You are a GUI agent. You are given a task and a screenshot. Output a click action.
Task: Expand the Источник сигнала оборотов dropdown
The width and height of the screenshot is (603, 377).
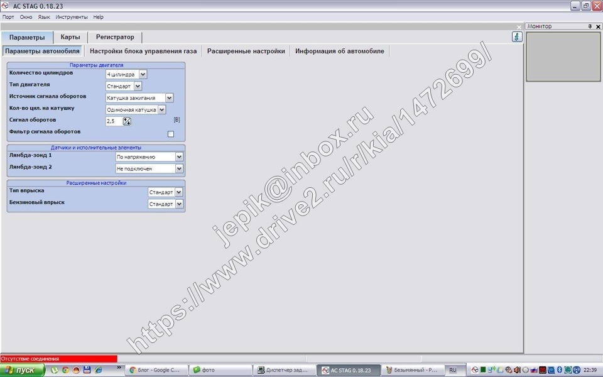coord(169,98)
